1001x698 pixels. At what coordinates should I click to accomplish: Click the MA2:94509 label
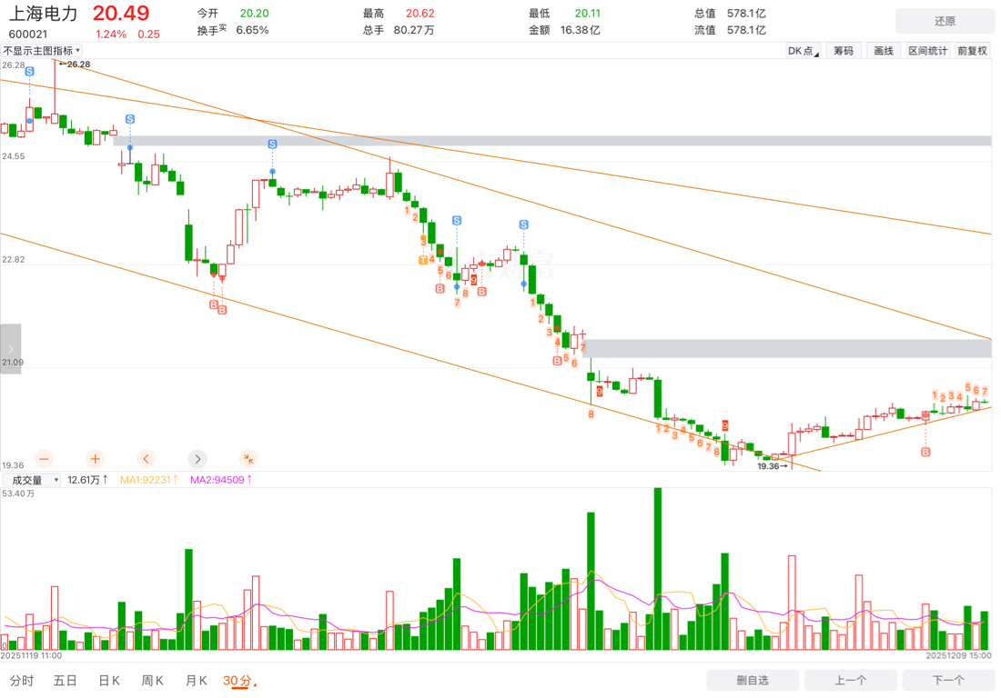tap(221, 480)
